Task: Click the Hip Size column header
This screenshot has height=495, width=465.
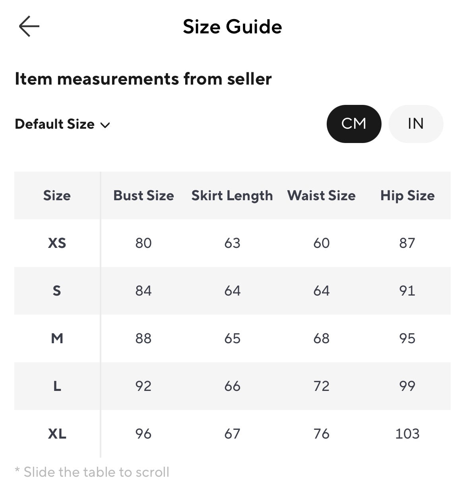Action: click(x=407, y=195)
